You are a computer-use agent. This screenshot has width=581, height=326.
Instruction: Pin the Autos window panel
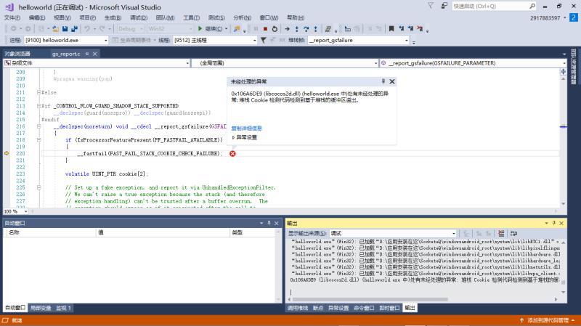269,223
